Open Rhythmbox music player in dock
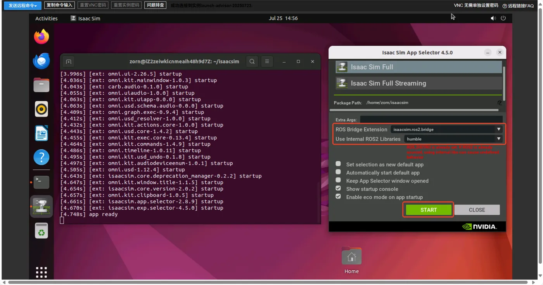The image size is (543, 285). tap(41, 109)
